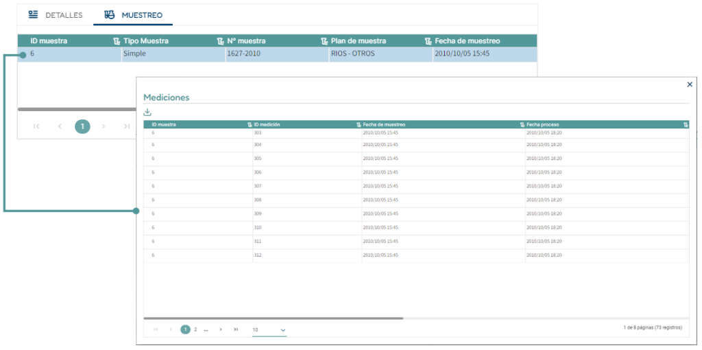Viewport: 702px width, 350px height.
Task: Select measurement row 308
Action: [x=416, y=200]
